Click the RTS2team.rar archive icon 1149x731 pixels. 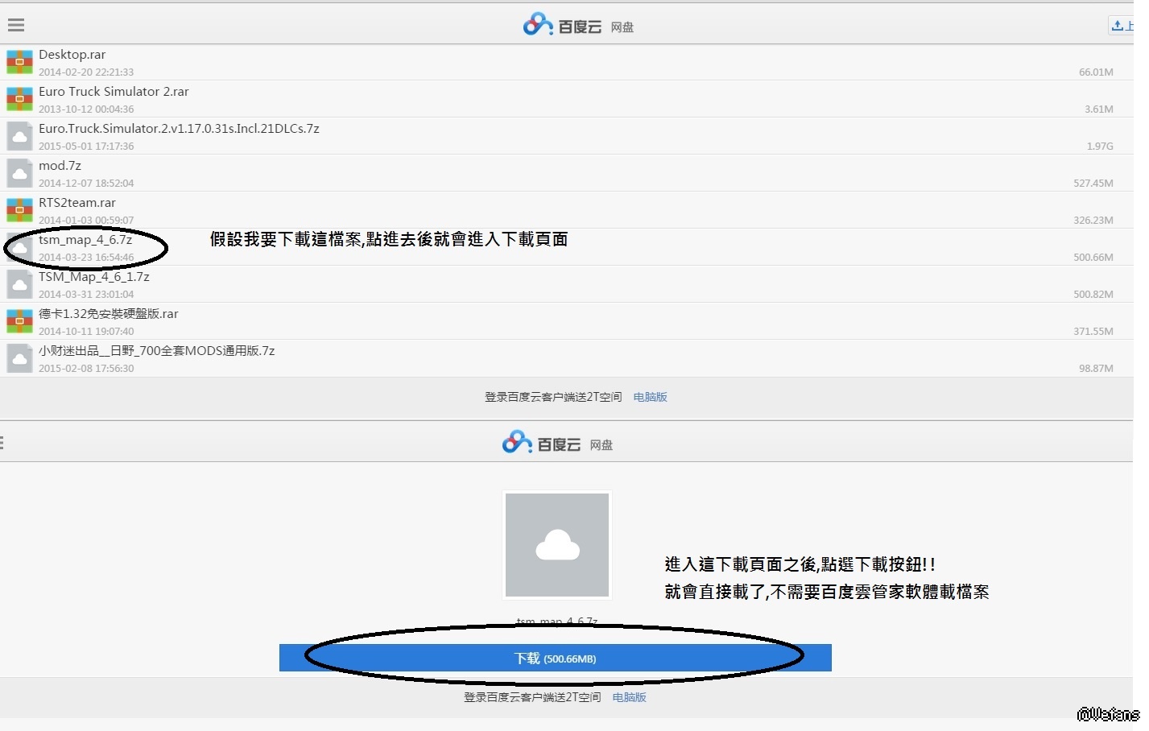pyautogui.click(x=19, y=210)
